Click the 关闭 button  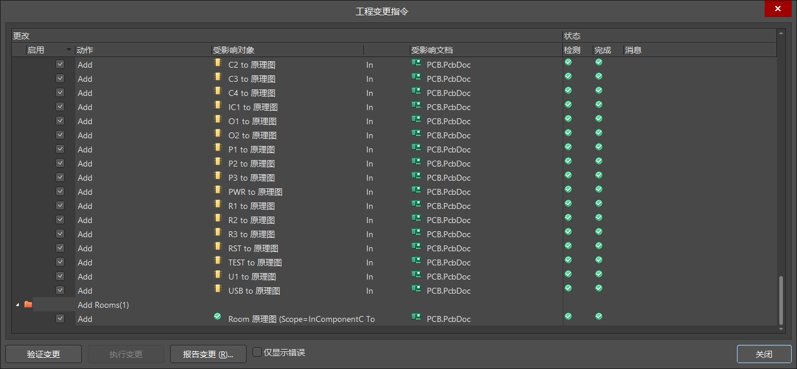coord(763,354)
